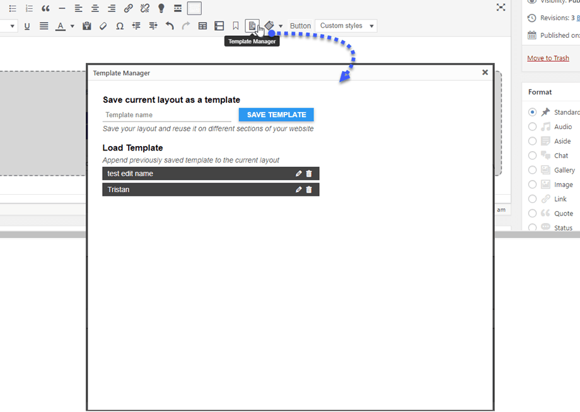The width and height of the screenshot is (580, 412).
Task: Click the Template name input field
Action: click(166, 115)
